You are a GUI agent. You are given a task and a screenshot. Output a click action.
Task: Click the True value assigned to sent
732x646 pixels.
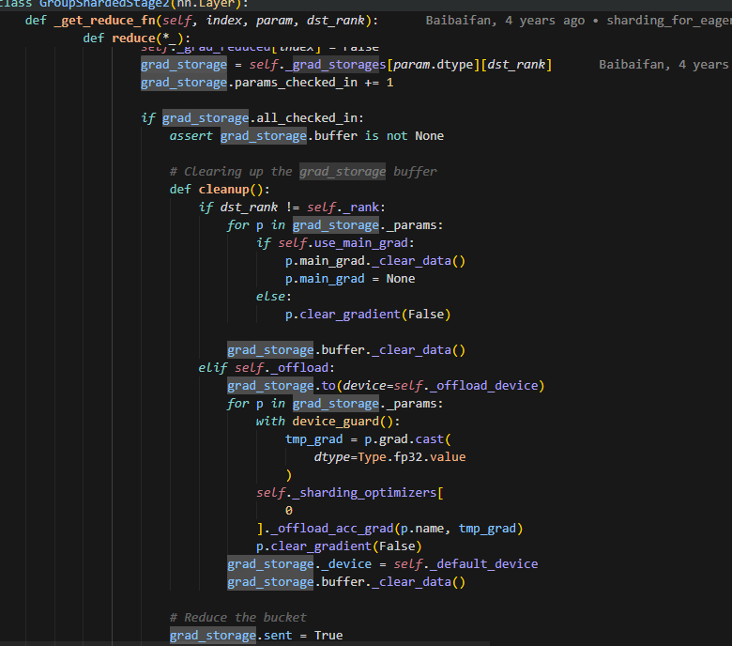coord(328,636)
